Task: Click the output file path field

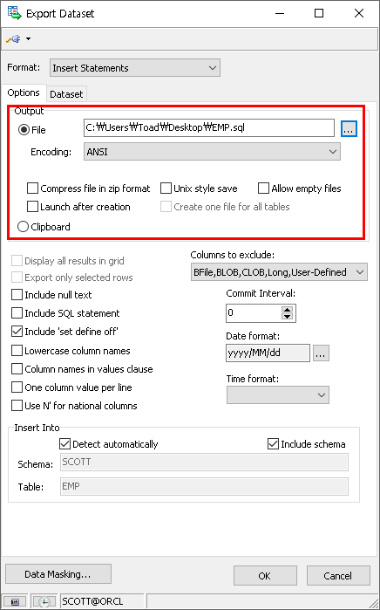Action: pos(209,128)
